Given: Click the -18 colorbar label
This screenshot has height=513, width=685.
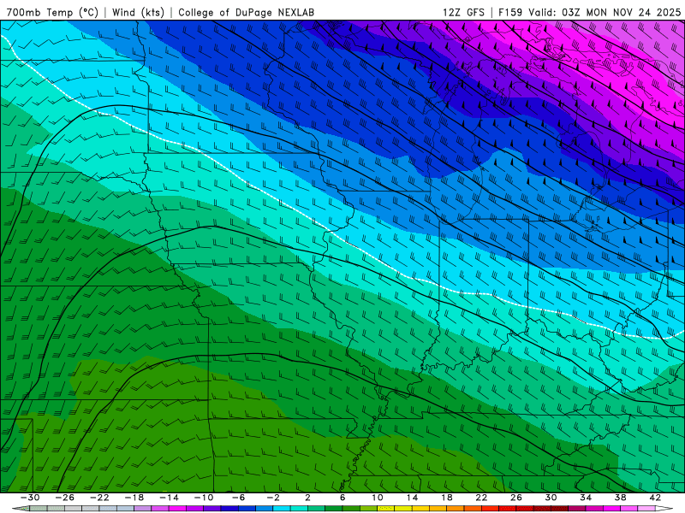Looking at the screenshot, I should (134, 498).
